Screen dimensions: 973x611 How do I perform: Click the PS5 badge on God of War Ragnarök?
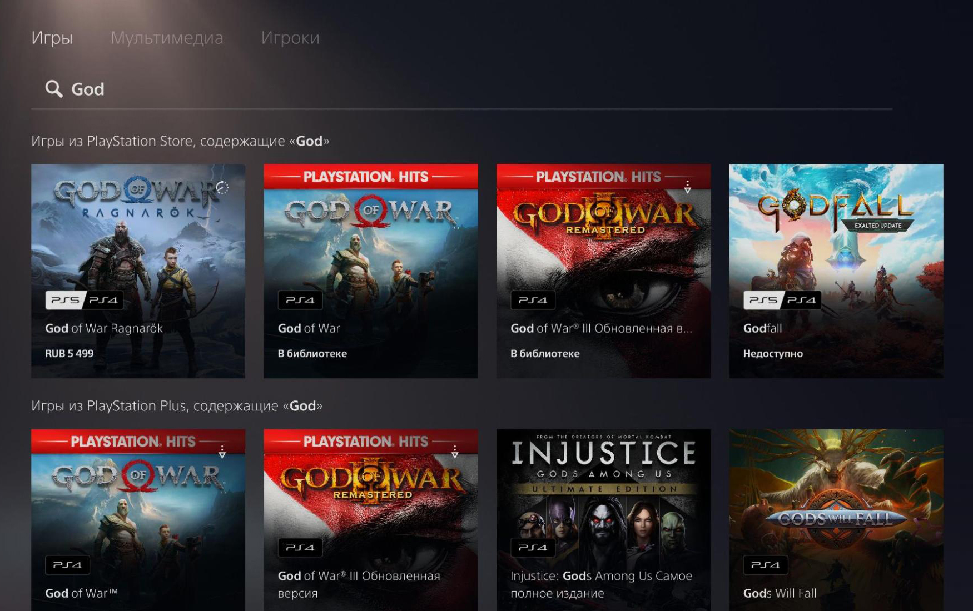tap(66, 300)
